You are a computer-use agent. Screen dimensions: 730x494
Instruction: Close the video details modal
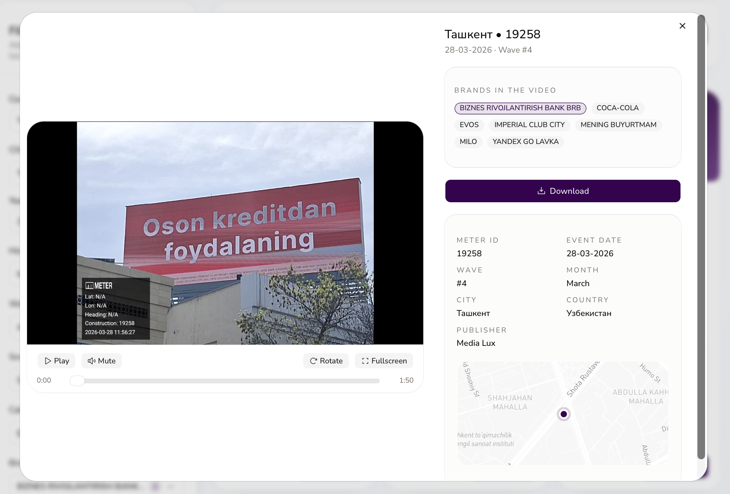tap(682, 26)
